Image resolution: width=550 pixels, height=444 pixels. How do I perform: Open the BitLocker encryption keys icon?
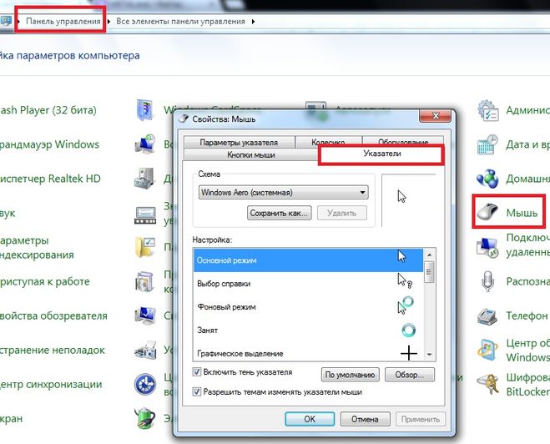[487, 384]
